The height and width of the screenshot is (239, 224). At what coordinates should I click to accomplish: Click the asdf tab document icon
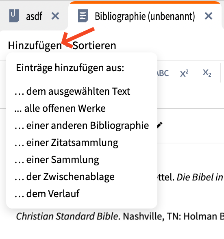[14, 16]
